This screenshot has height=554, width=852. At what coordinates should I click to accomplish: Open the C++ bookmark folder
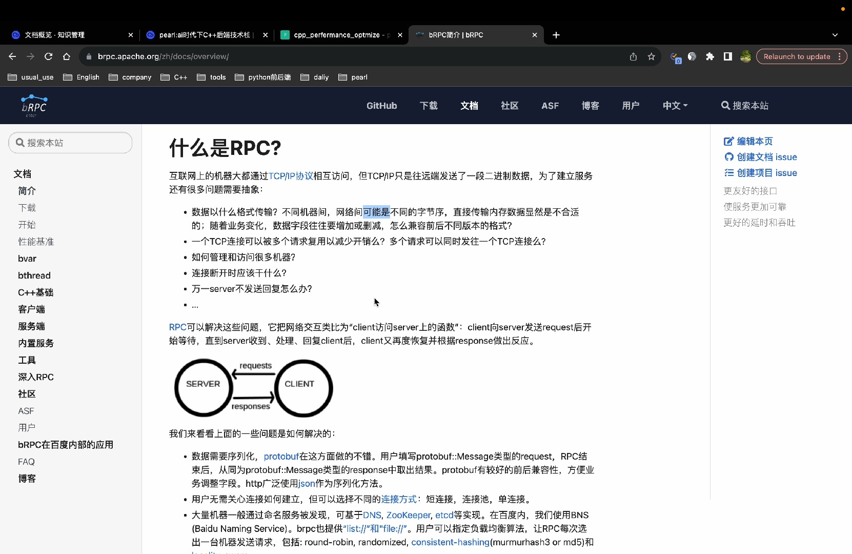tap(174, 77)
